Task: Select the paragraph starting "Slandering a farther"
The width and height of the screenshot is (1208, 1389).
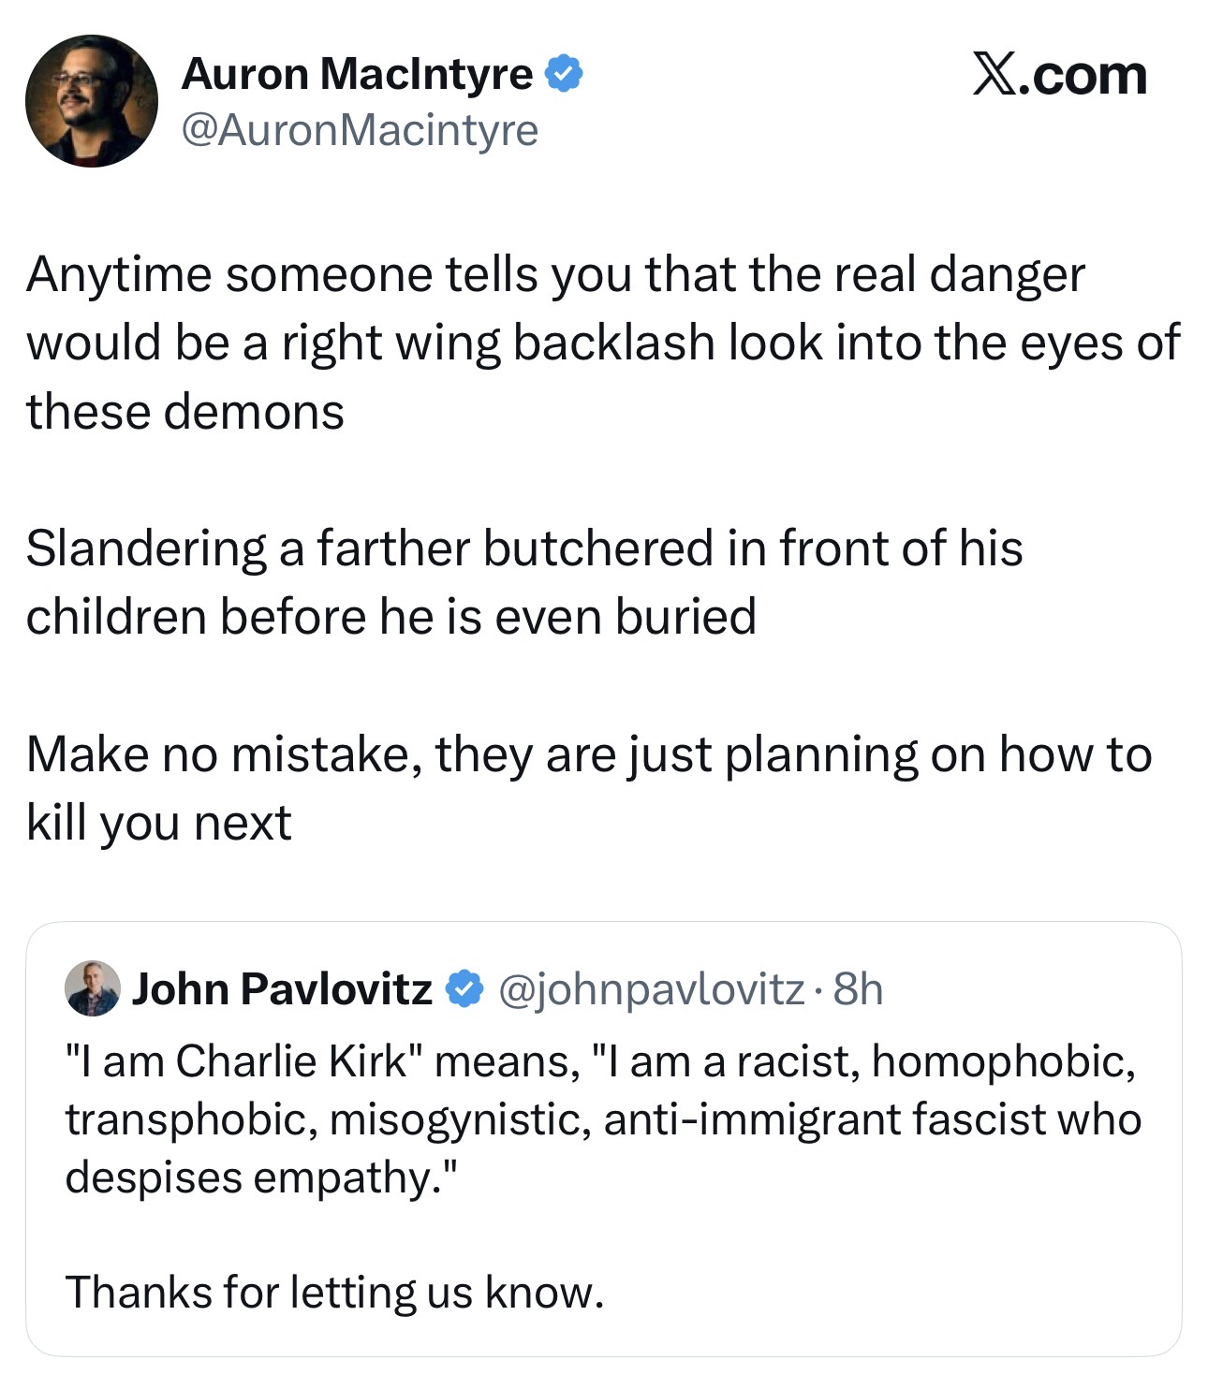Action: pos(524,582)
